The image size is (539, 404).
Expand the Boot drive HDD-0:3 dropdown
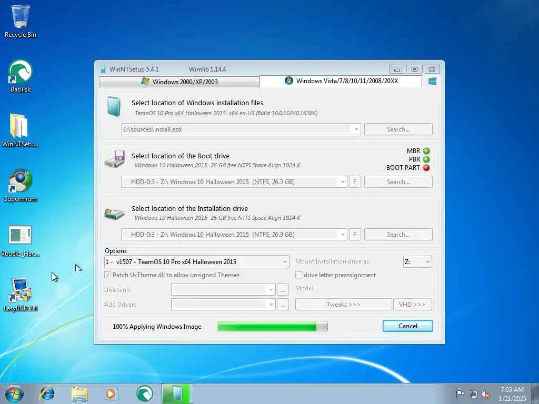click(x=342, y=182)
